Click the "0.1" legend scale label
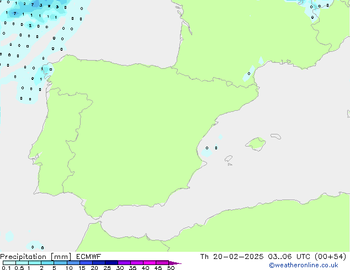This screenshot has height=270, width=350. [6, 268]
